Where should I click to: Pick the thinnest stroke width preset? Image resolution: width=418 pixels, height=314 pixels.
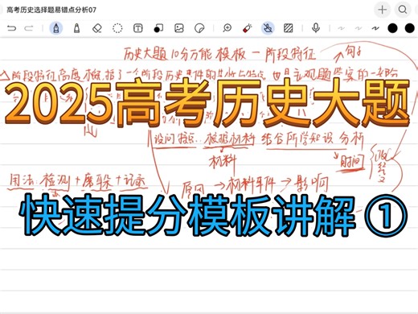[341, 28]
